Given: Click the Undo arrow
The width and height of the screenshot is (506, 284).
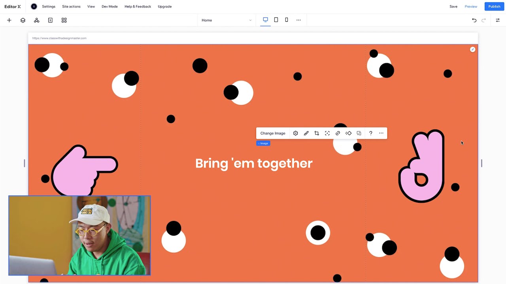Looking at the screenshot, I should click(474, 20).
